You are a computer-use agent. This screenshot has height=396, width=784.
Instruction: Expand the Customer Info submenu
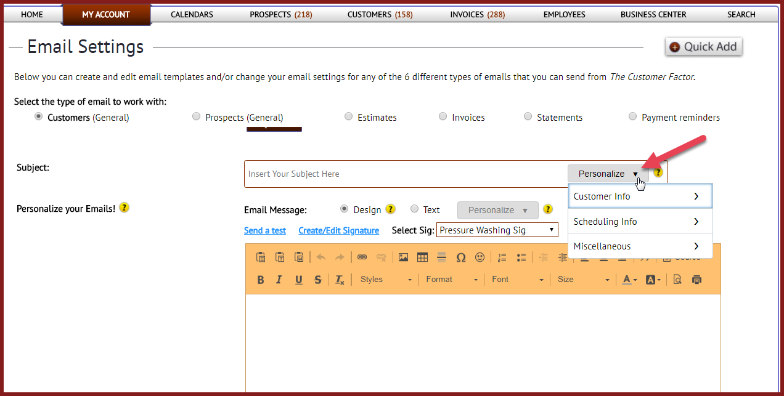640,196
